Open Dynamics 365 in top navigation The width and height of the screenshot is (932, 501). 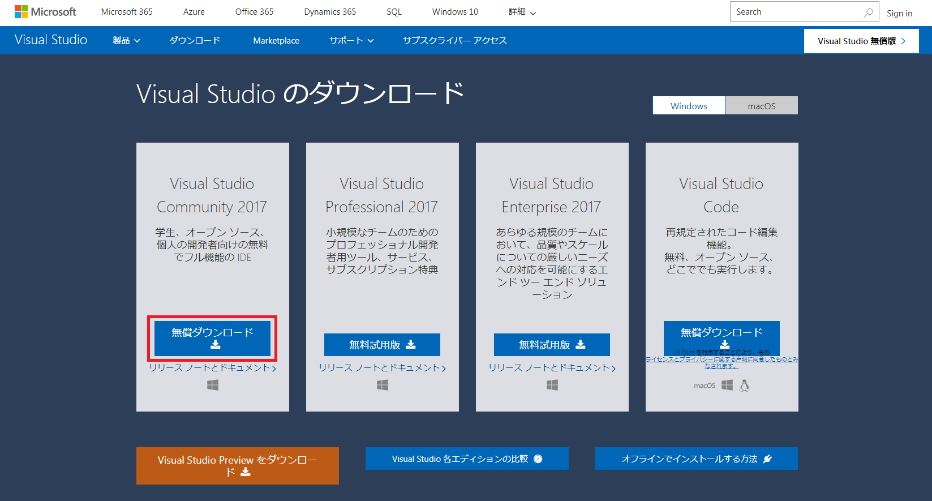click(x=330, y=12)
